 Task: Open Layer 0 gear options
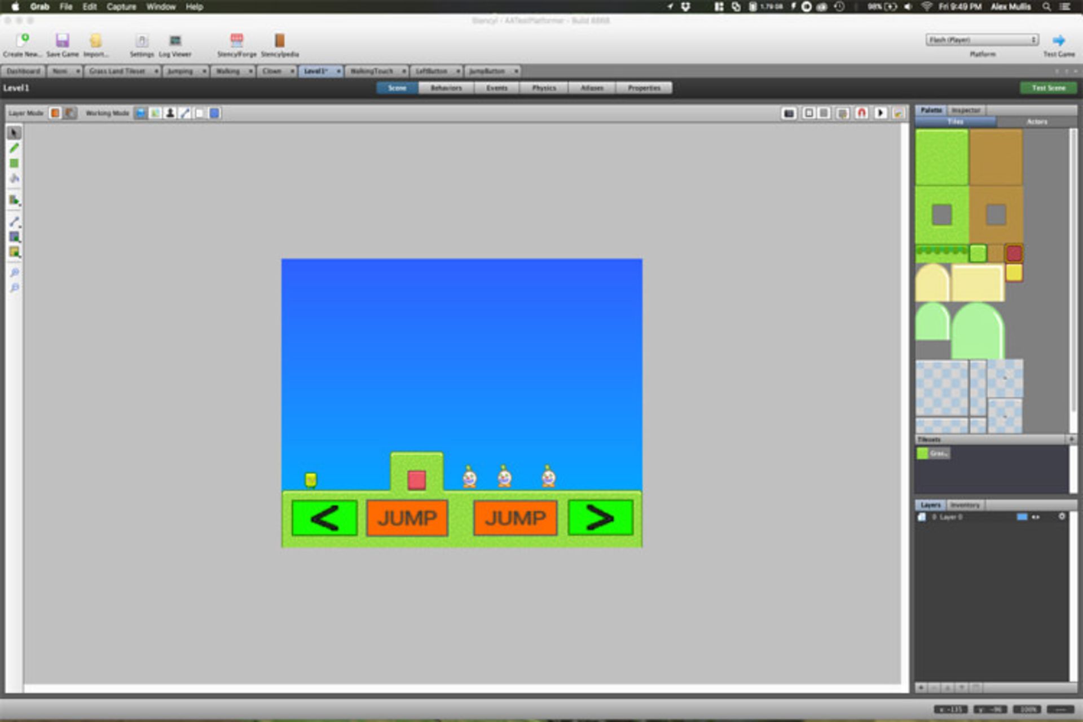[1062, 517]
